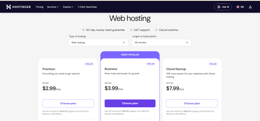Click the struck-through $27.99 price
This screenshot has height=121, width=260.
click(x=170, y=83)
